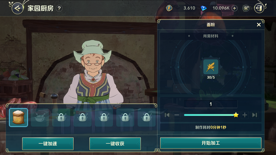The width and height of the screenshot is (276, 155).
Task: Start processing with 开始加工 button
Action: pos(211,143)
